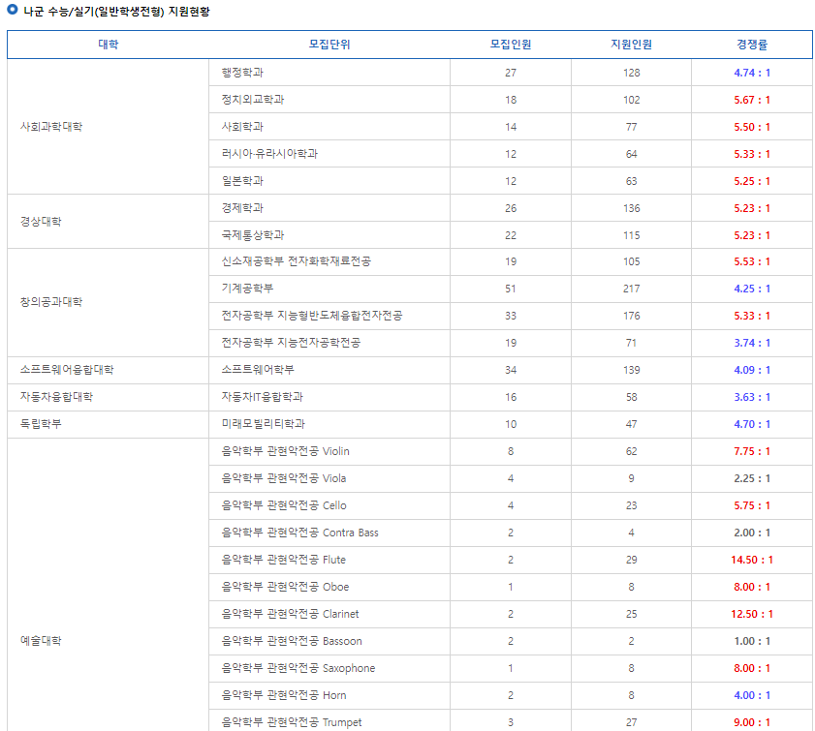Viewport: 815px width, 731px height.
Task: Click the 12.50 : 1 ratio value
Action: point(752,614)
